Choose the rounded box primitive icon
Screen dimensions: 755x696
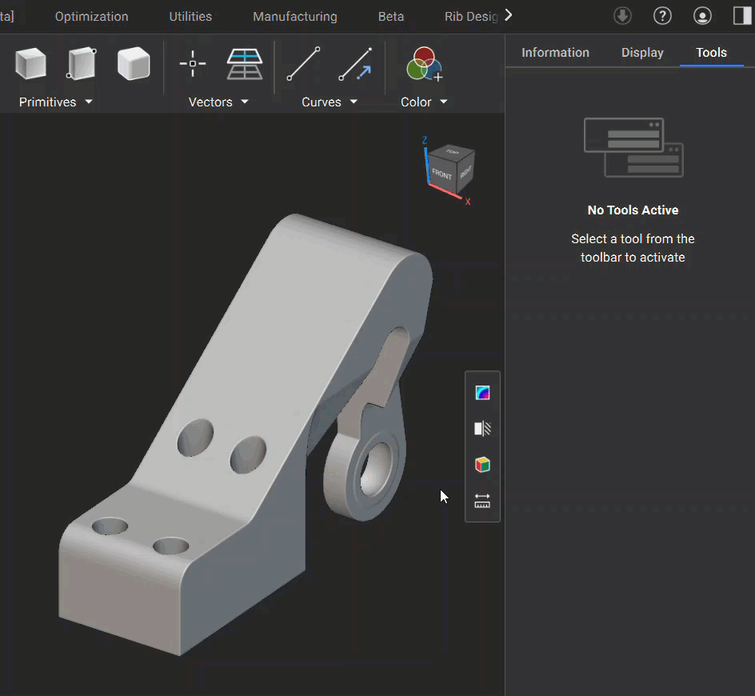(x=134, y=64)
